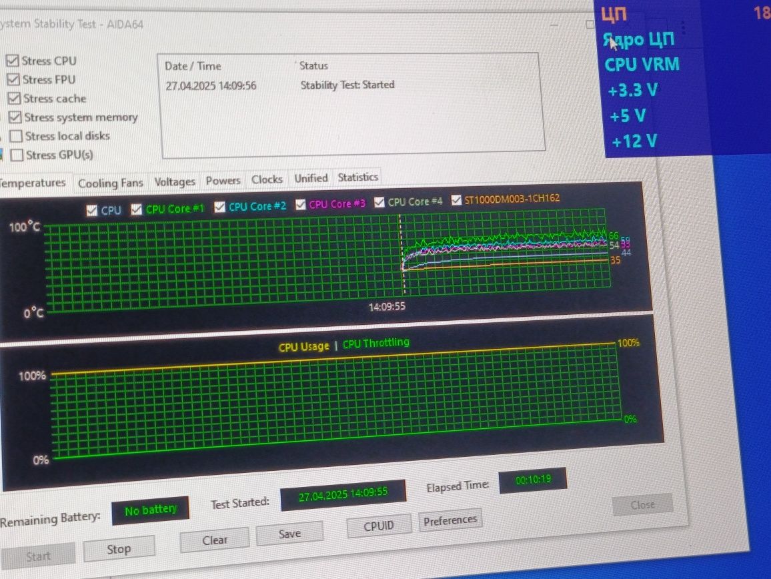Uncheck CPU Core #1 in the graph legend

coord(136,209)
